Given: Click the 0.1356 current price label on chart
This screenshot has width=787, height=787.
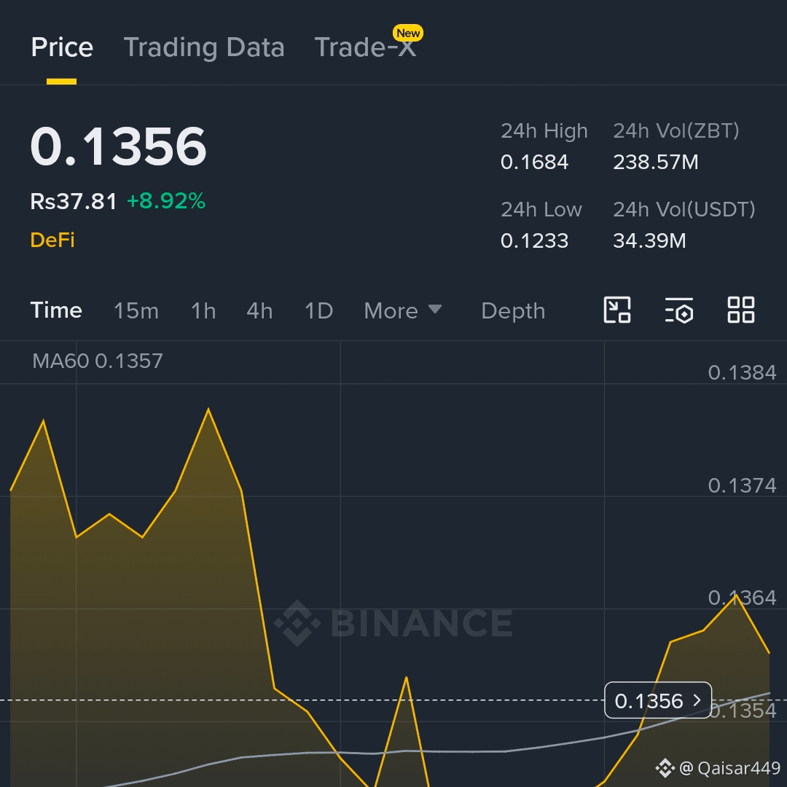Looking at the screenshot, I should (x=658, y=700).
